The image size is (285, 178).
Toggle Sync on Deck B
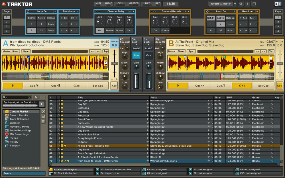click(191, 51)
